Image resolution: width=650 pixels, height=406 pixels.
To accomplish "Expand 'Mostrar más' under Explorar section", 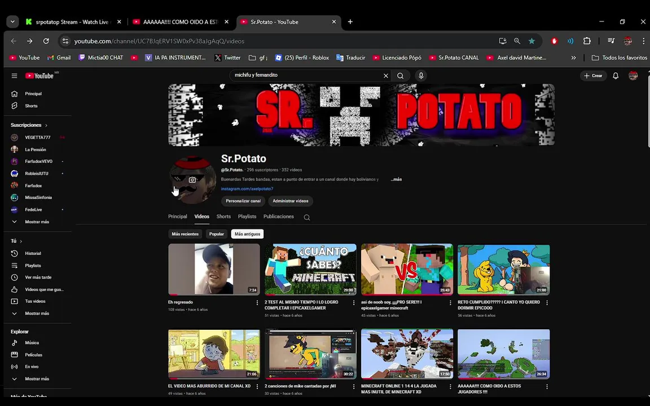I will coord(37,379).
